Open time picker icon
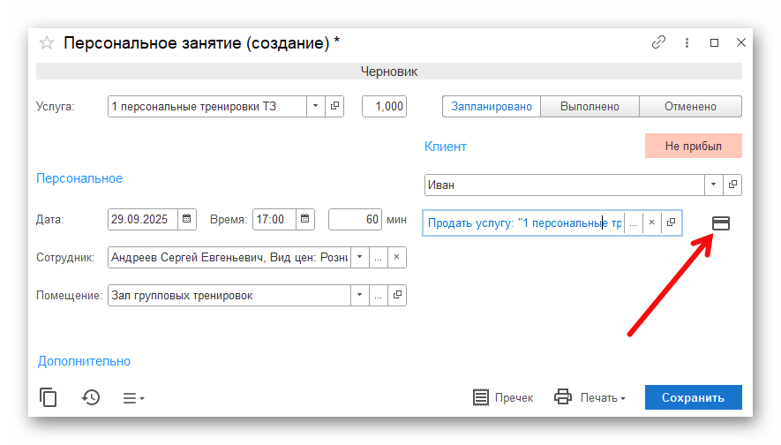Screen dimensions: 781x445 pos(304,219)
